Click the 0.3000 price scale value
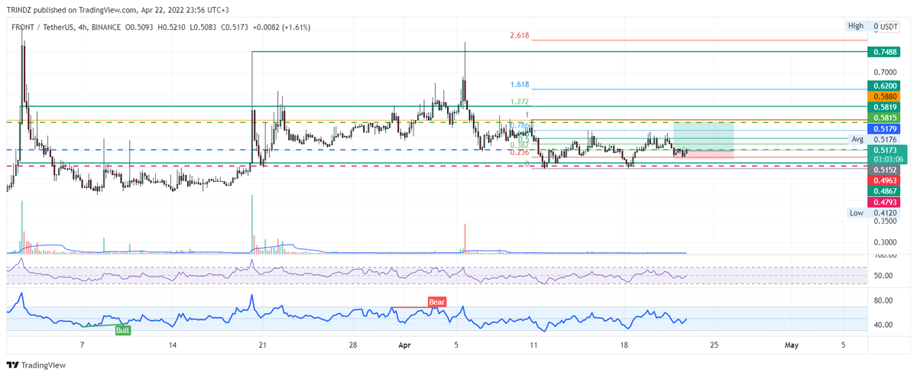Screen dimensions: 917x376 point(885,241)
